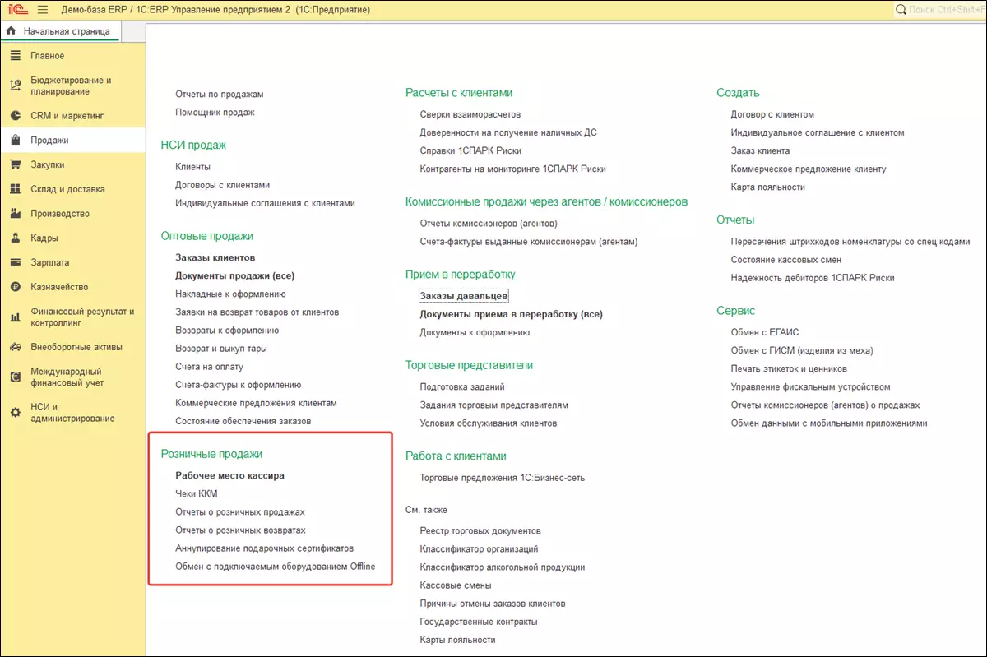Open Накладные к оформлению

click(230, 294)
